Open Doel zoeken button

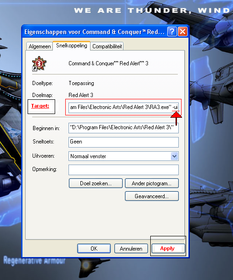96,183
